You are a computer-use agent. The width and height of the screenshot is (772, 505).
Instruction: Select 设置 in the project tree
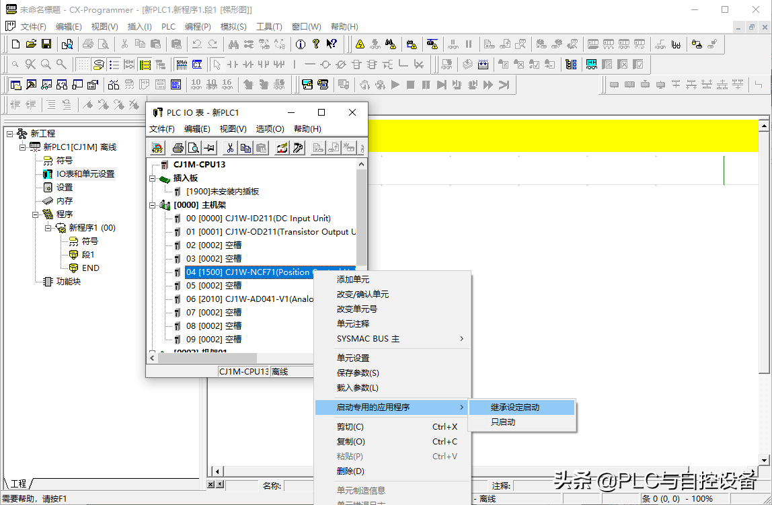pyautogui.click(x=65, y=188)
